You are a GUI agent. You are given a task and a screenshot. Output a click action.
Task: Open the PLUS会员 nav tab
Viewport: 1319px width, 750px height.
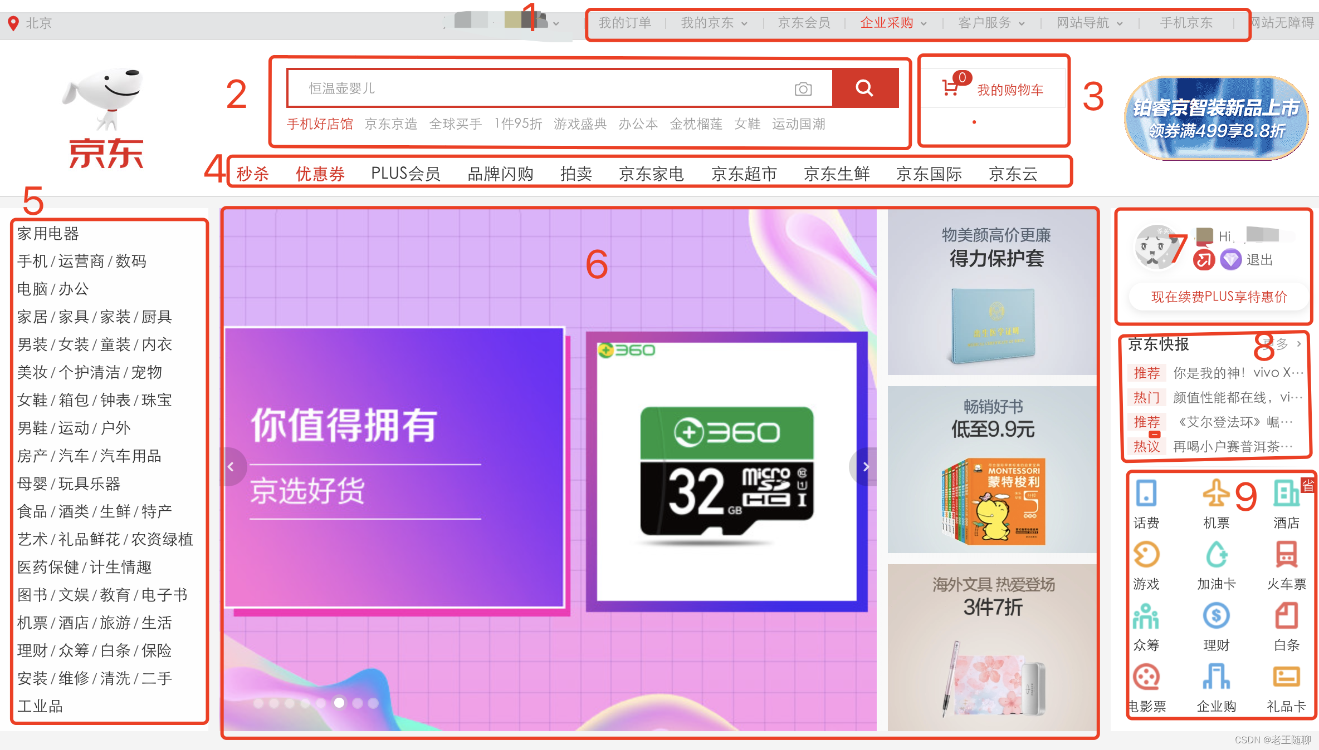pyautogui.click(x=406, y=174)
